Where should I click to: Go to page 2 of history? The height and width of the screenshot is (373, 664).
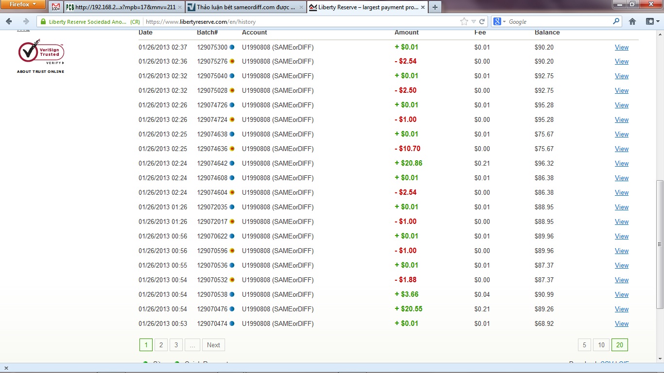pos(161,345)
